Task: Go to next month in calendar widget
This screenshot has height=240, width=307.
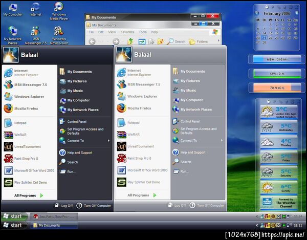Action: pyautogui.click(x=297, y=13)
